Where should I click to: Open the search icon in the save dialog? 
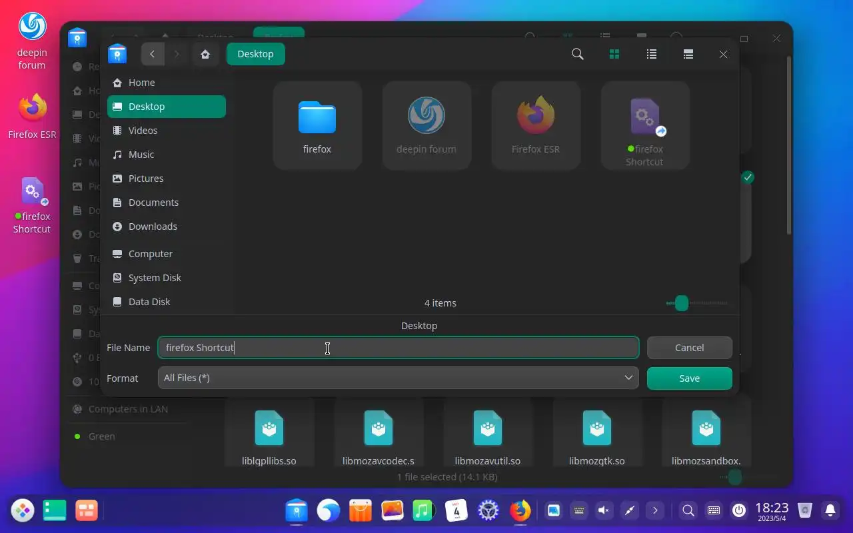click(x=578, y=54)
